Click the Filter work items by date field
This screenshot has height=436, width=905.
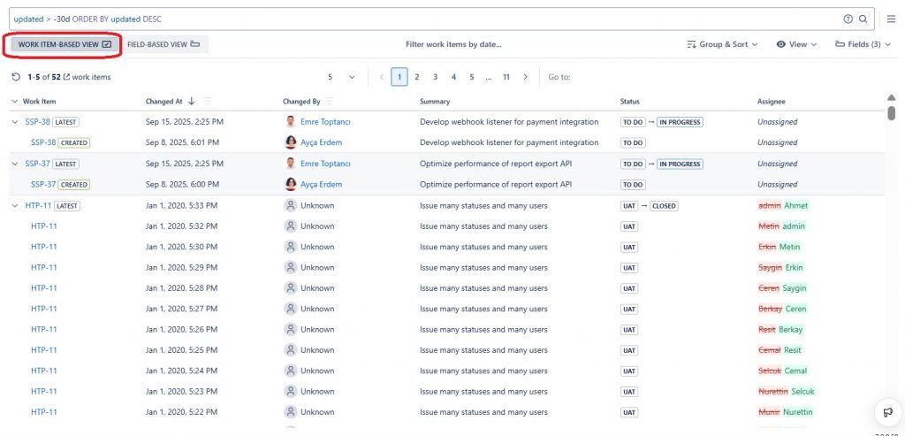click(x=452, y=44)
